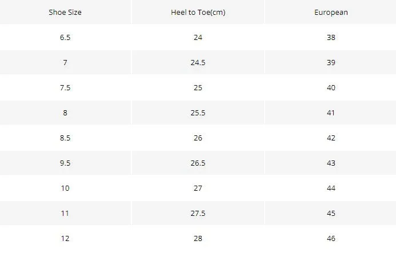Image resolution: width=396 pixels, height=253 pixels.
Task: Select heel to toe 26.5 value
Action: [198, 163]
